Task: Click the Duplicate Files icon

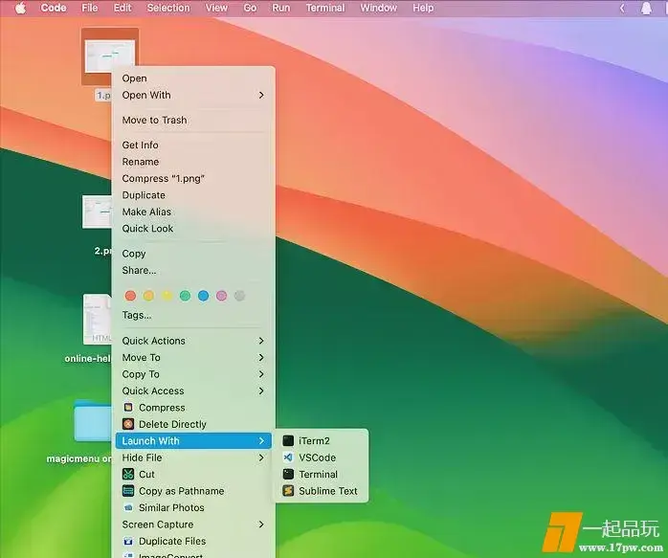Action: [128, 542]
